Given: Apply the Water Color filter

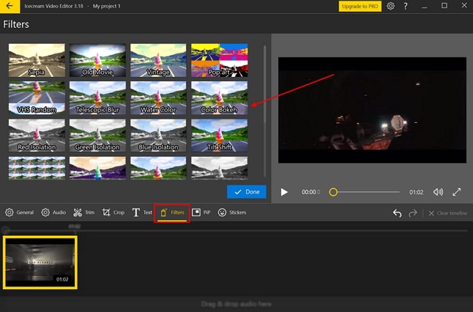Looking at the screenshot, I should [158, 98].
